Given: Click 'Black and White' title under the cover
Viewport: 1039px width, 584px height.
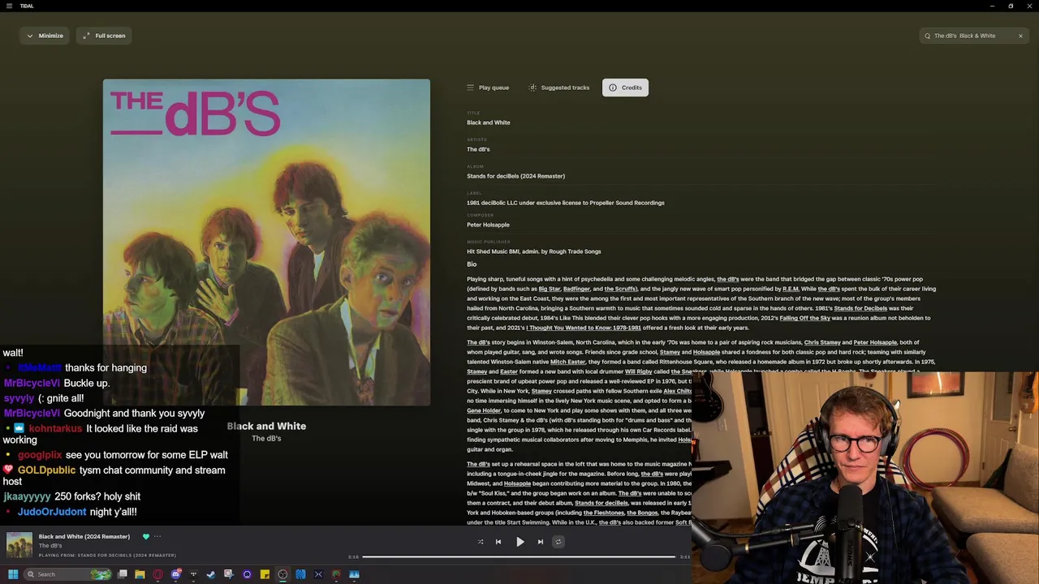Looking at the screenshot, I should [266, 426].
